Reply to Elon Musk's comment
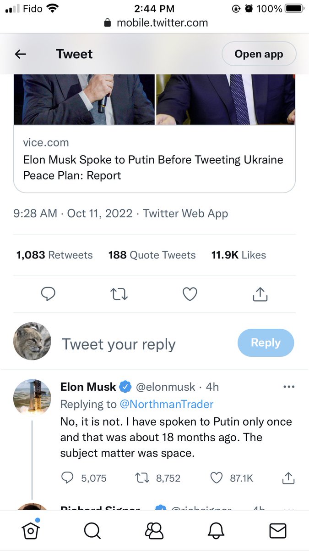Screen dimensions: 309x551 click(67, 478)
